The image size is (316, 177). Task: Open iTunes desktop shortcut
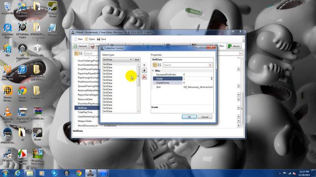[22, 71]
